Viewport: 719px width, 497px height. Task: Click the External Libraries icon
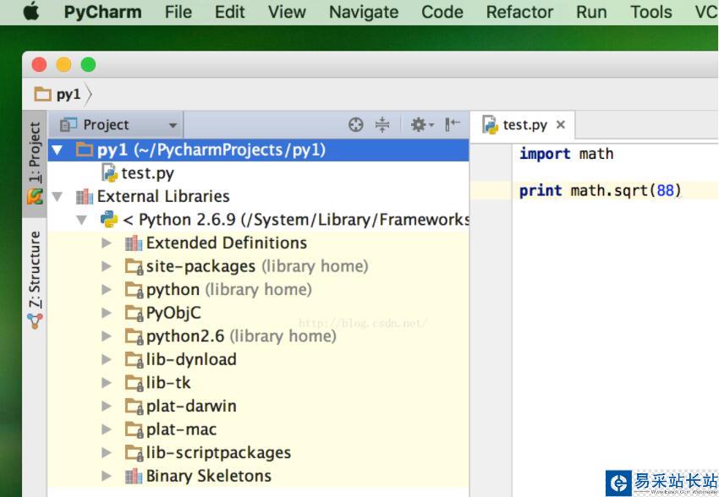[x=85, y=196]
